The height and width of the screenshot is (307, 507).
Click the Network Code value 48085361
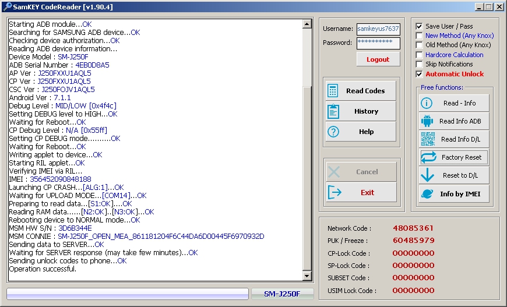point(413,228)
